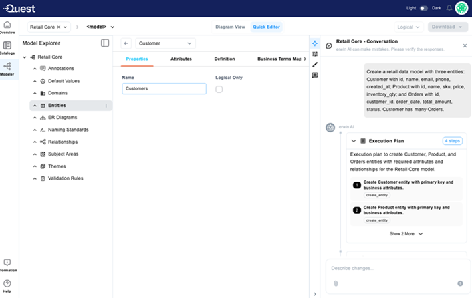Screen dimensions: 472x298
Task: Open the Logical view dropdown
Action: [x=408, y=27]
